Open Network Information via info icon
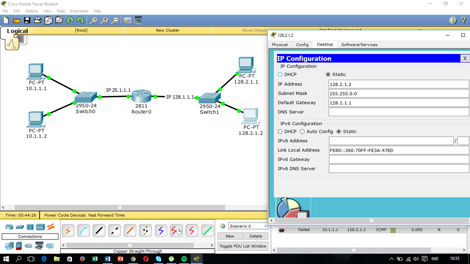This screenshot has height=264, width=470. click(x=453, y=20)
